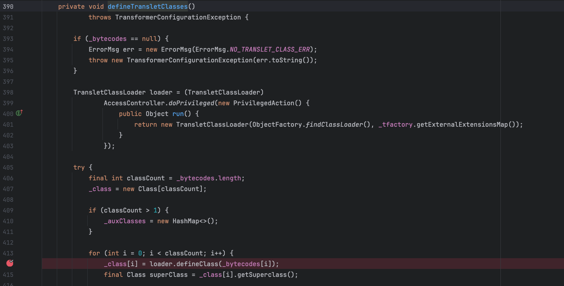Click the highlighted defineTransletClasses method name
This screenshot has height=286, width=564.
click(x=148, y=7)
